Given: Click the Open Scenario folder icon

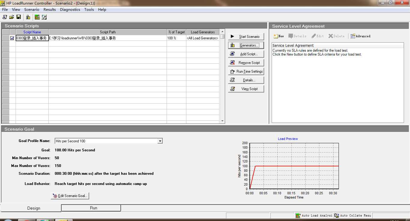Looking at the screenshot, I should click(x=12, y=17).
